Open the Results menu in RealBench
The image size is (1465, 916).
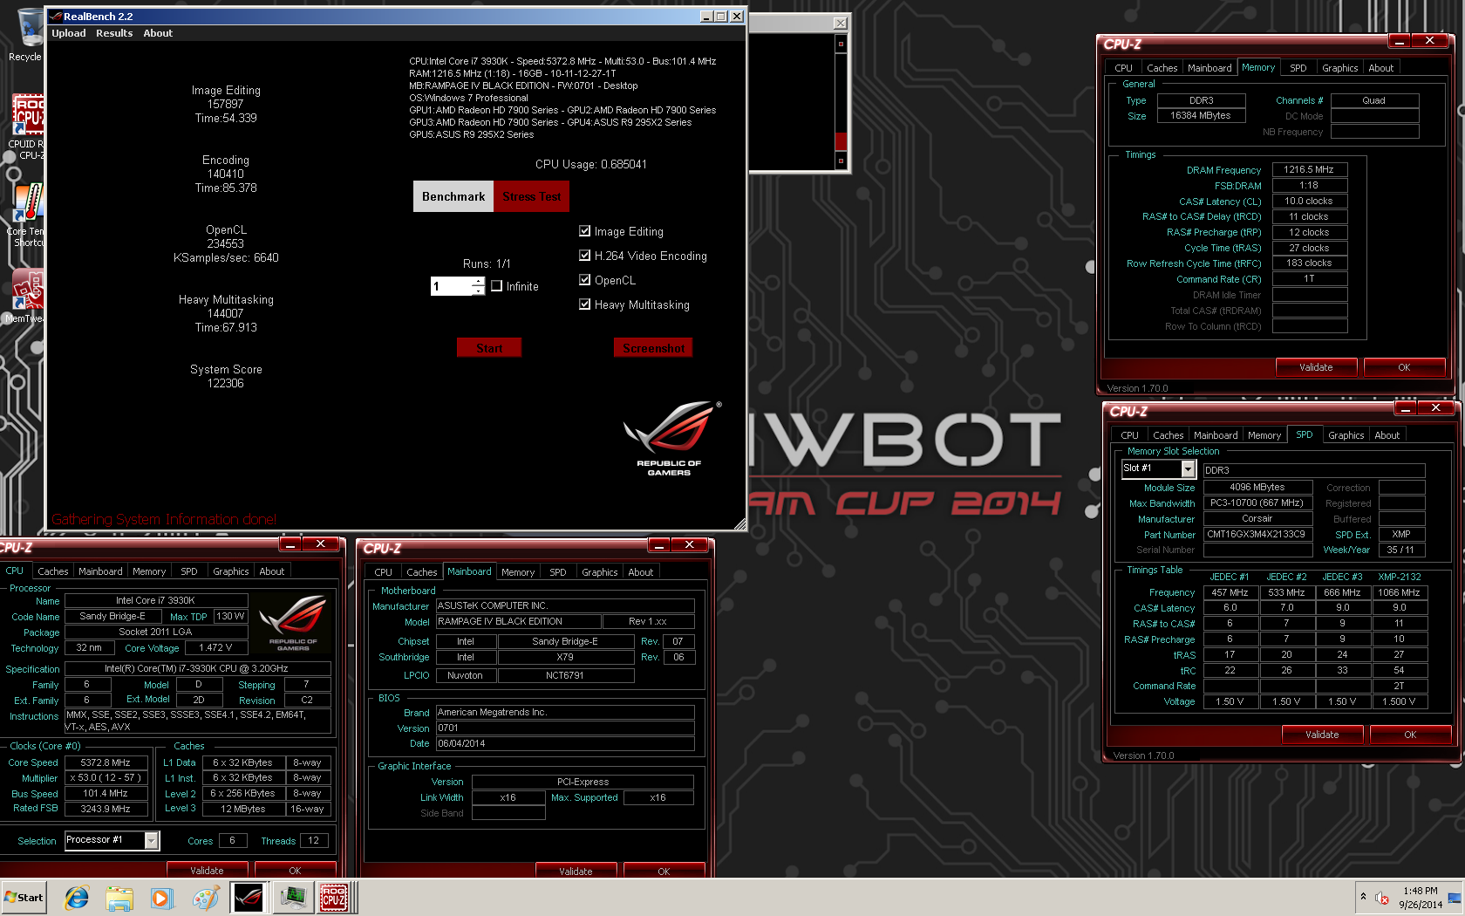tap(114, 33)
